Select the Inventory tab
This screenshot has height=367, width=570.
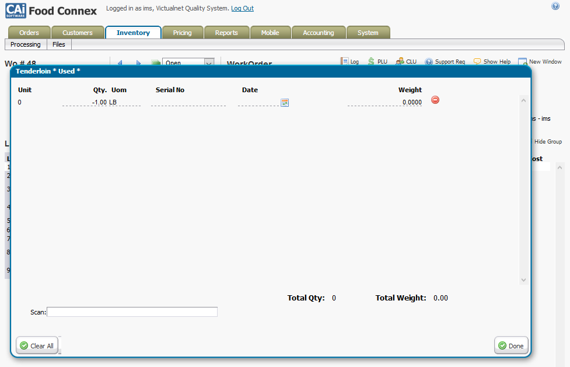point(133,32)
